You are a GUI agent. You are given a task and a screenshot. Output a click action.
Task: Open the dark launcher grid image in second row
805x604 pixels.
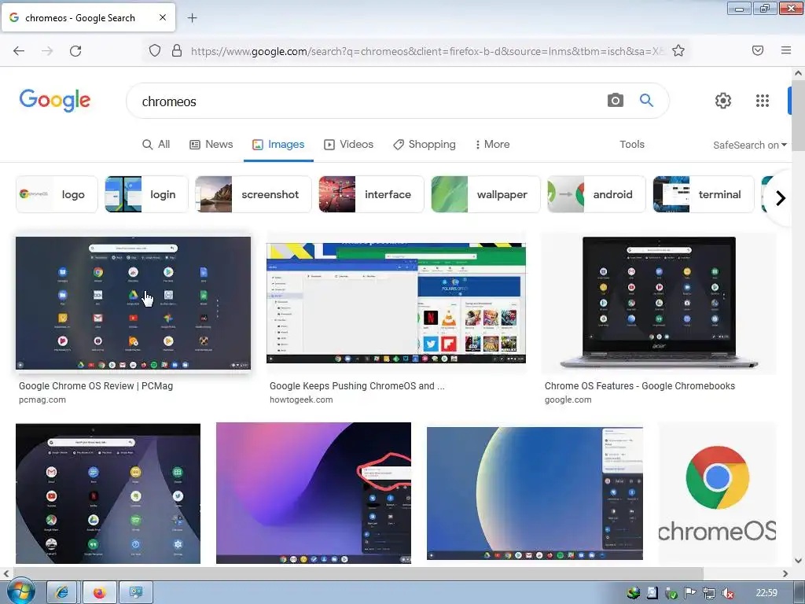108,494
